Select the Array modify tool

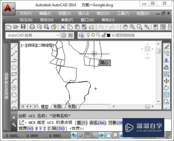(167, 74)
